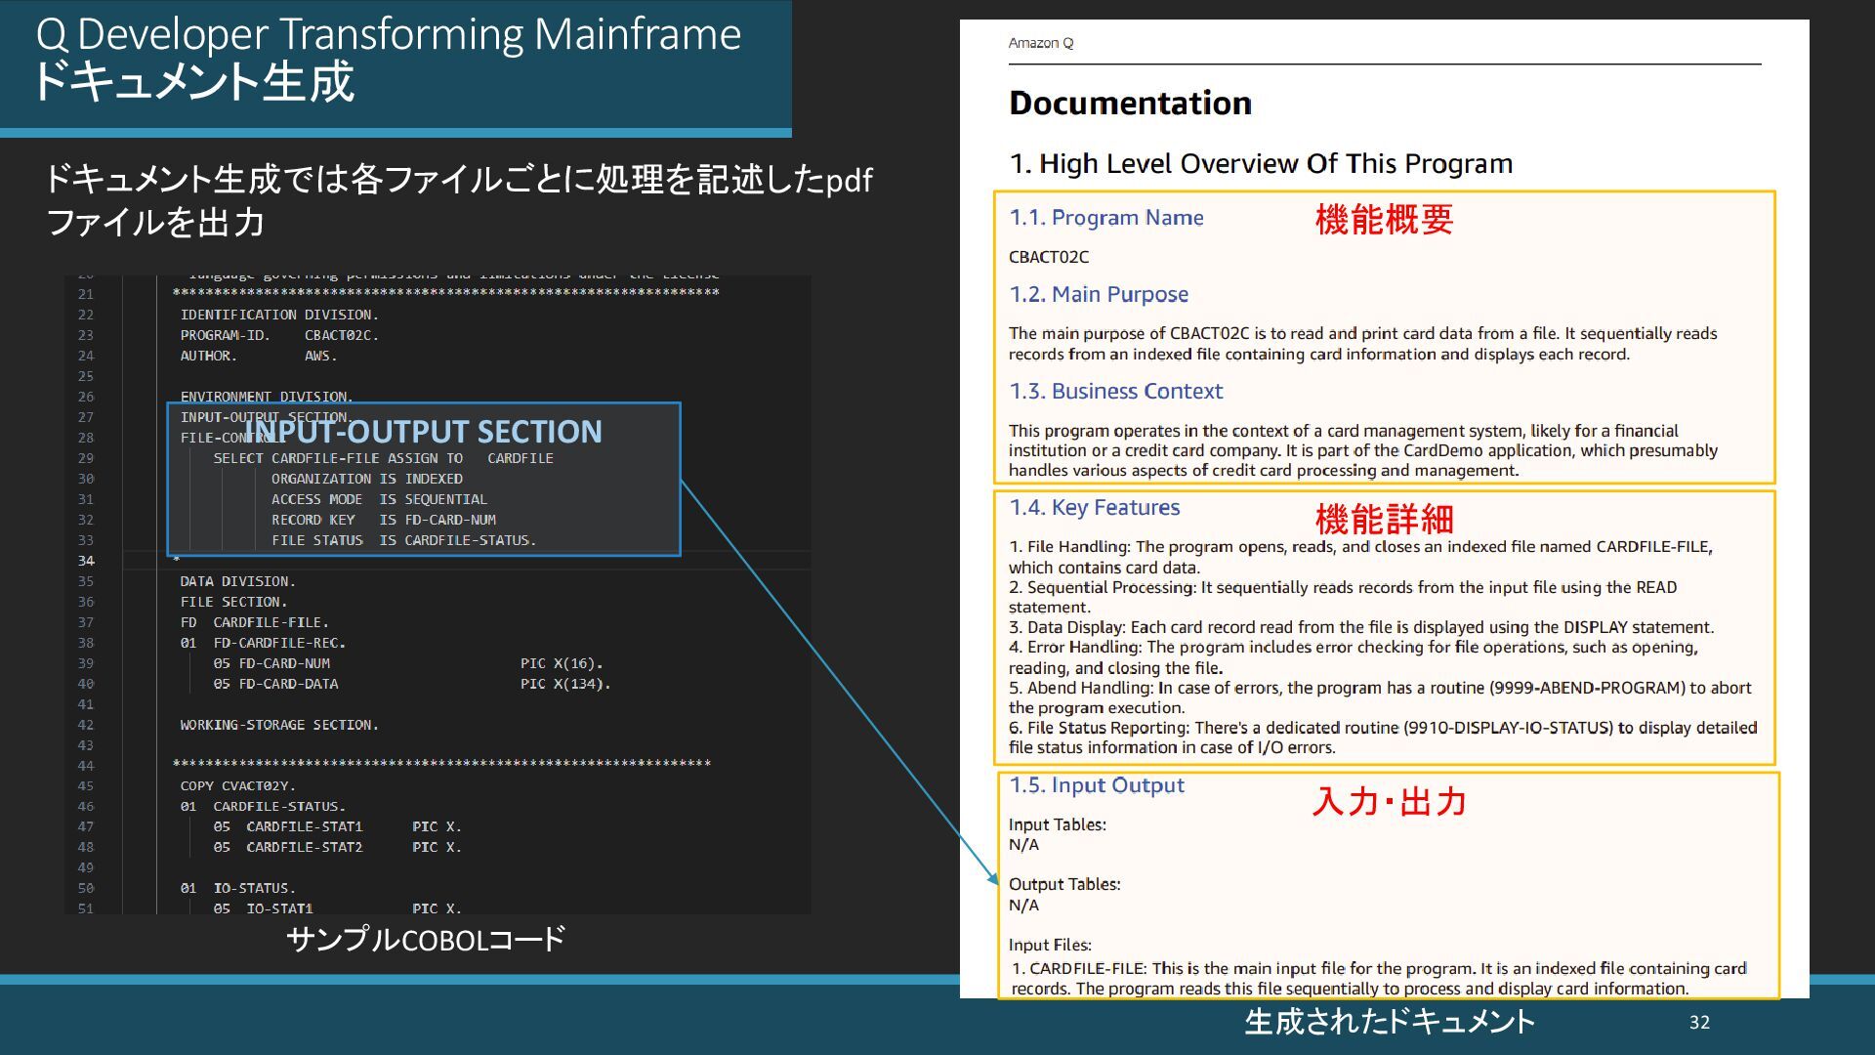Click the slide page number 32
Screen dimensions: 1875x1055
click(1699, 1023)
